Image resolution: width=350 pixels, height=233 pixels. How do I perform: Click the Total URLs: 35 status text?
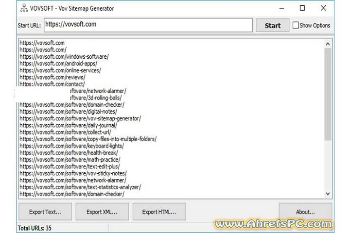(35, 228)
